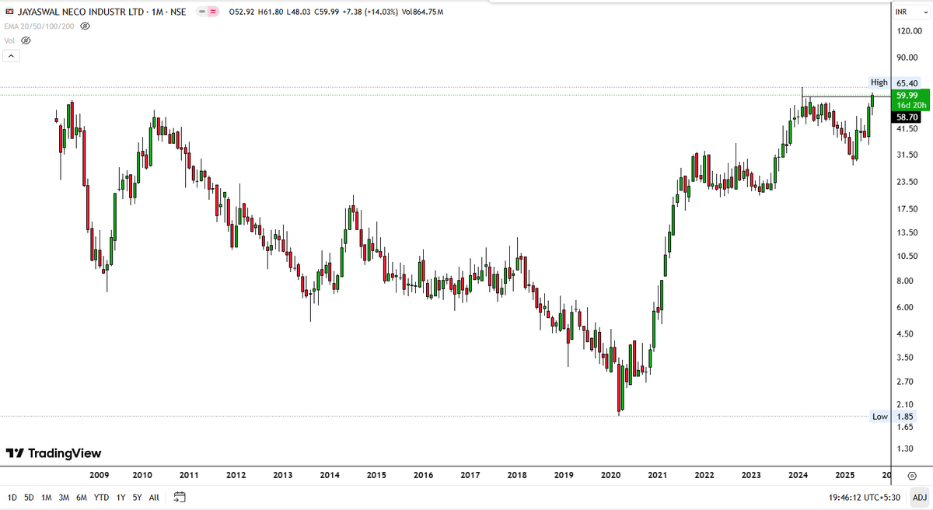Viewport: 933px width, 510px height.
Task: Toggle the ADJ adjusted-data button
Action: click(x=920, y=497)
